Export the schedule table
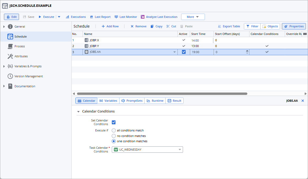 coord(229,26)
